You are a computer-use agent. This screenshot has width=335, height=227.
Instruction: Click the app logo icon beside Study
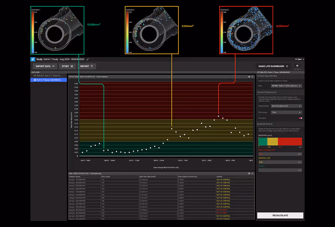tap(32, 59)
